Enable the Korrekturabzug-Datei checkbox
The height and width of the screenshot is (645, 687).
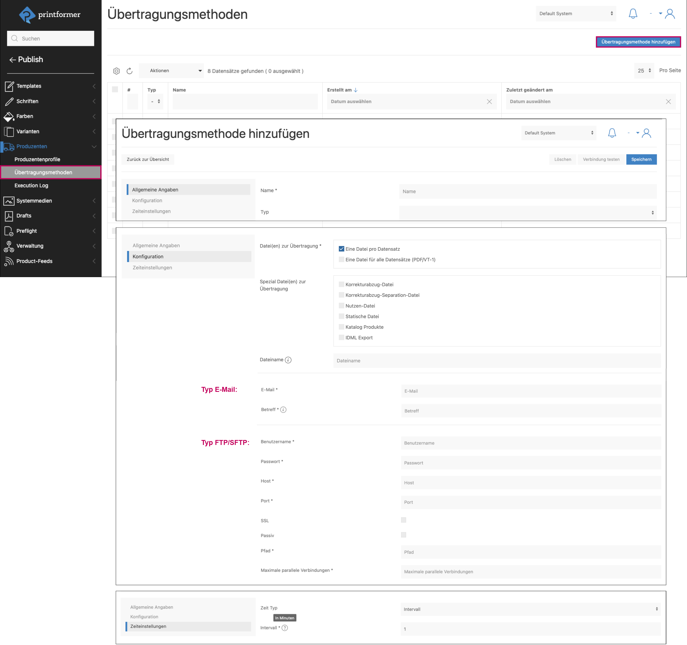point(341,285)
